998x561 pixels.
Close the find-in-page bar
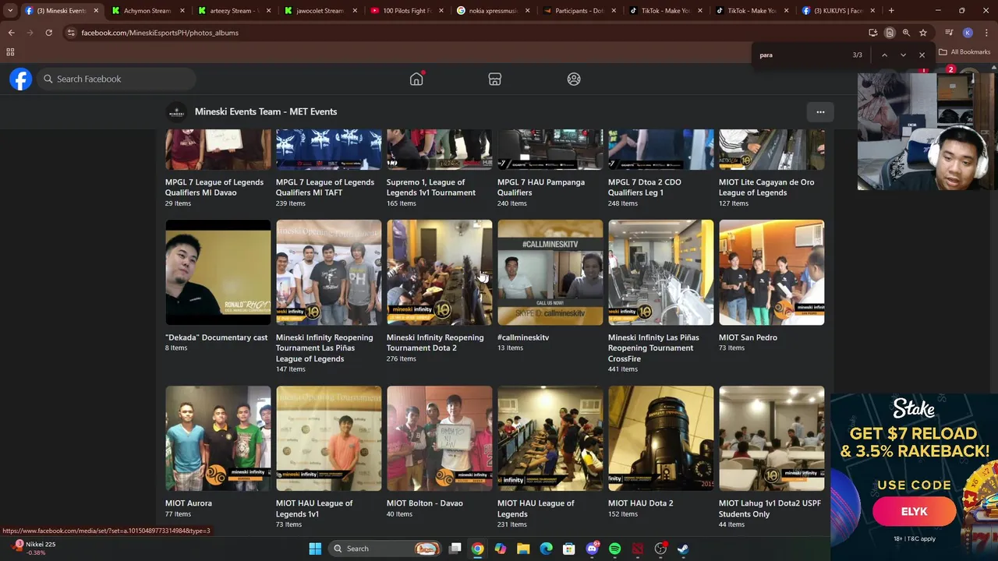[x=922, y=55]
